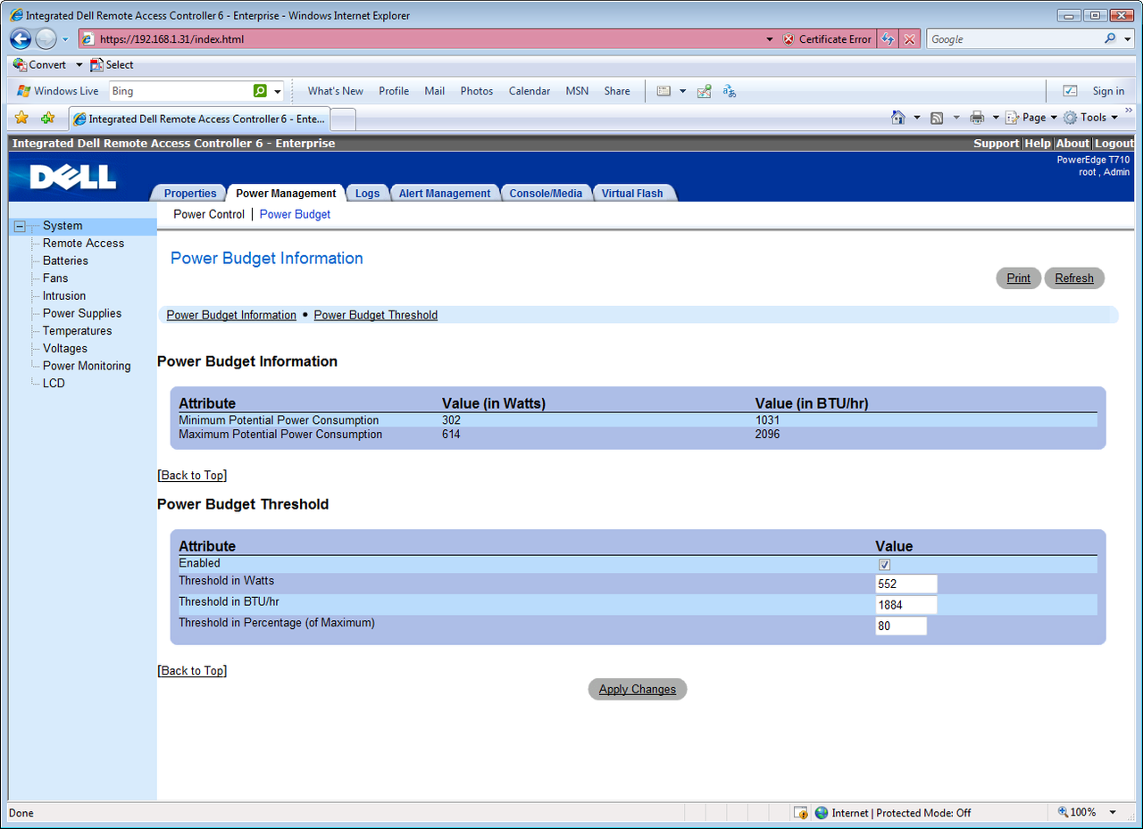
Task: Click the Dell logo
Action: coord(73,177)
